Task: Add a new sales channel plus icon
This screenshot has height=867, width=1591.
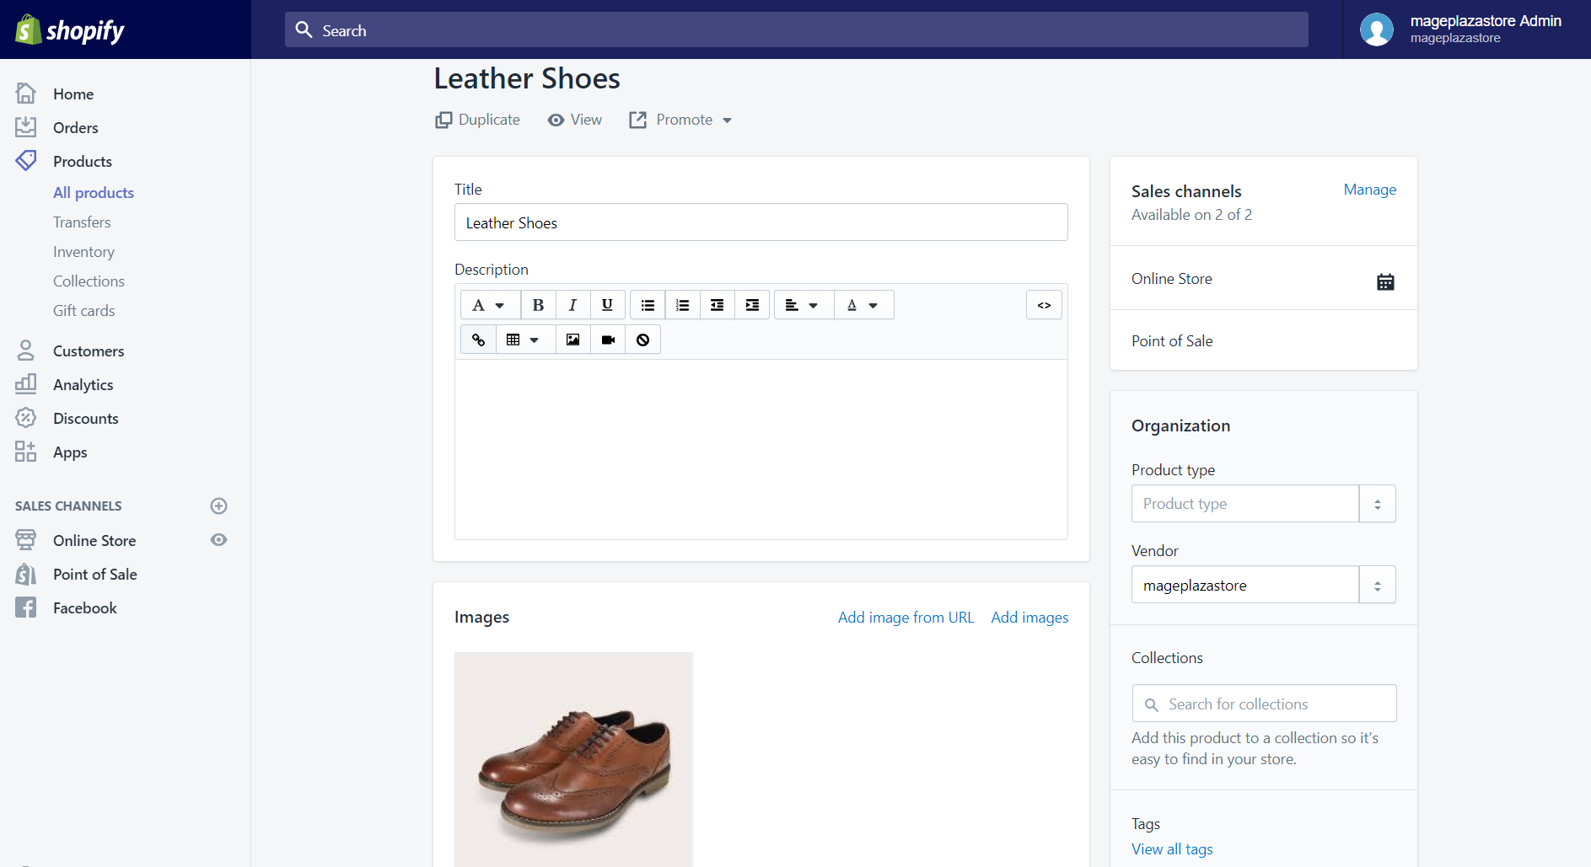Action: pyautogui.click(x=218, y=506)
